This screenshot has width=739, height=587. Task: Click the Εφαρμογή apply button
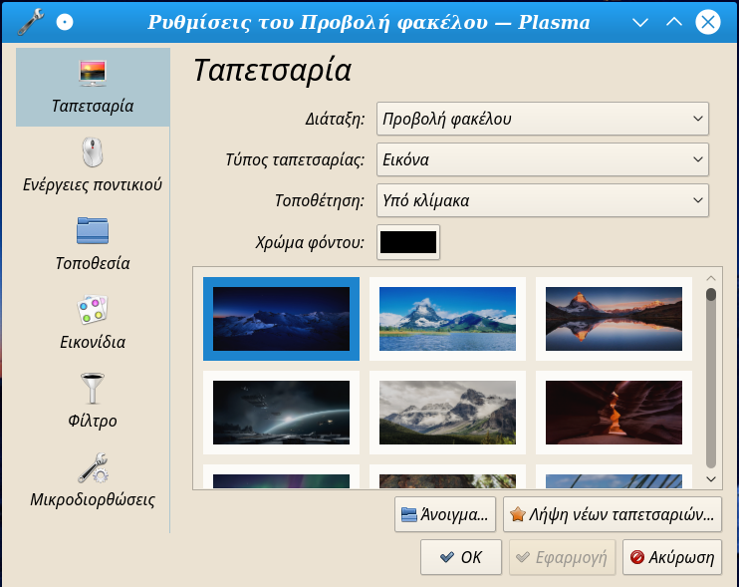click(563, 557)
